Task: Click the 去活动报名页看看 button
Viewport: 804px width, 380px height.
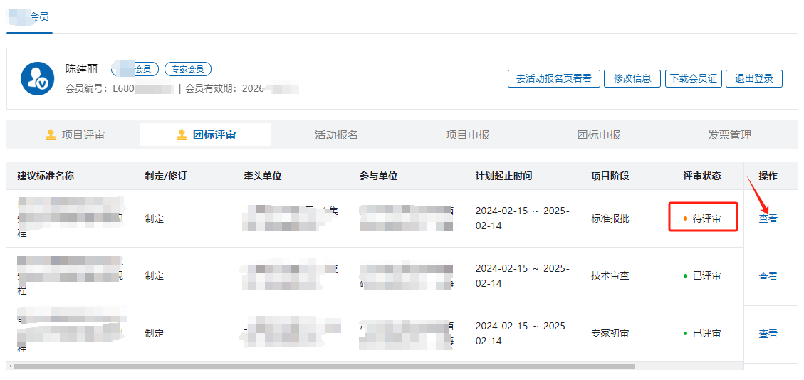Action: [x=554, y=78]
